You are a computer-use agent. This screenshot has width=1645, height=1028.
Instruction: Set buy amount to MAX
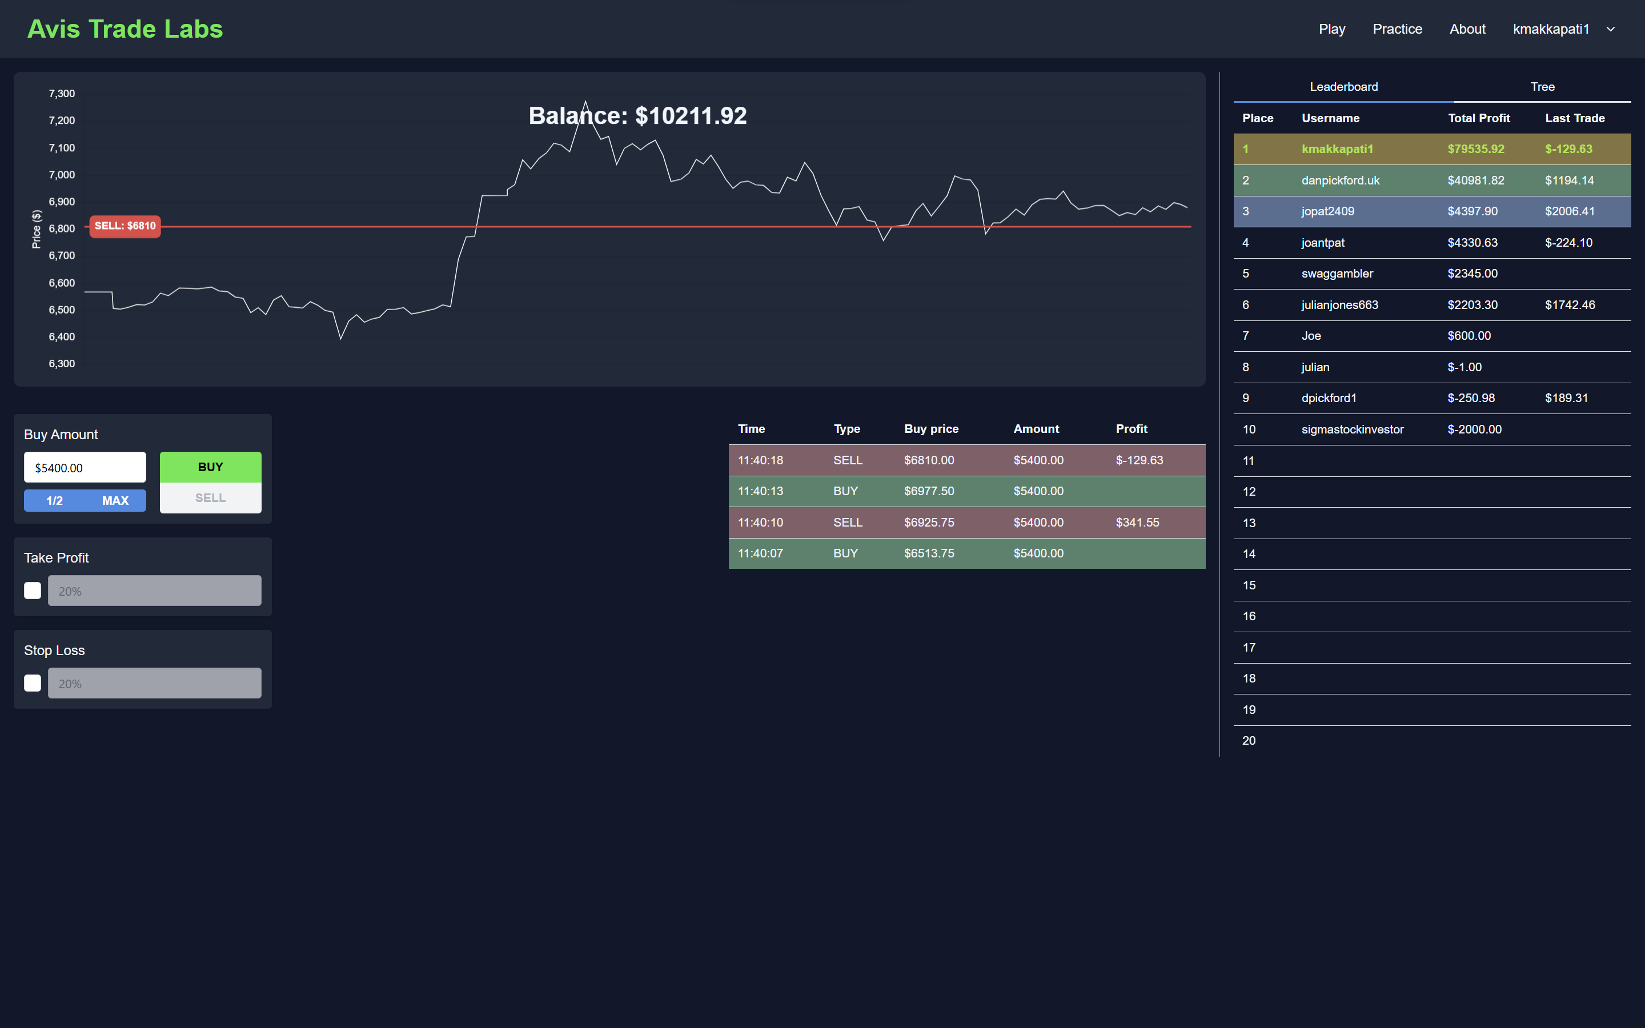115,500
